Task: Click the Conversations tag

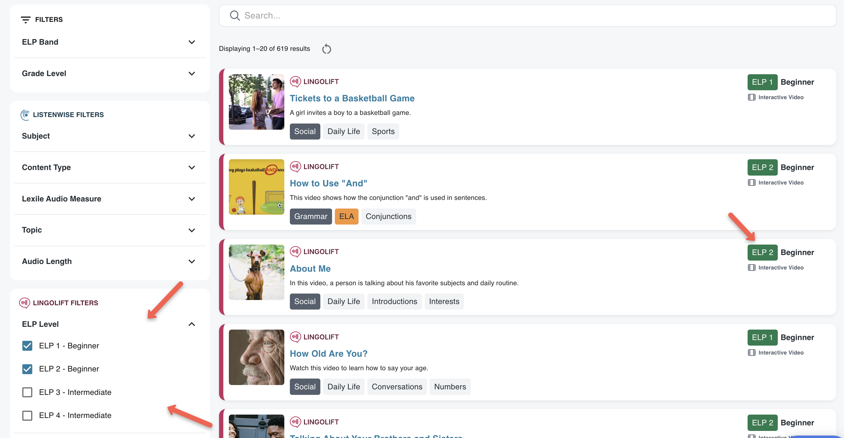Action: [397, 387]
